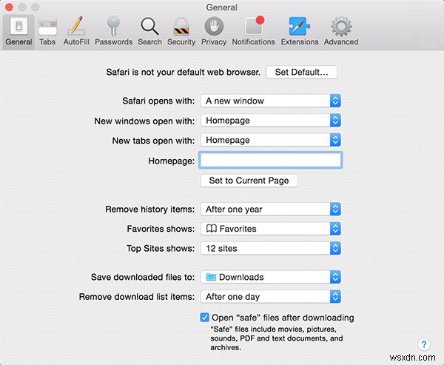Click the 'Safari opens with:' label

tap(158, 101)
